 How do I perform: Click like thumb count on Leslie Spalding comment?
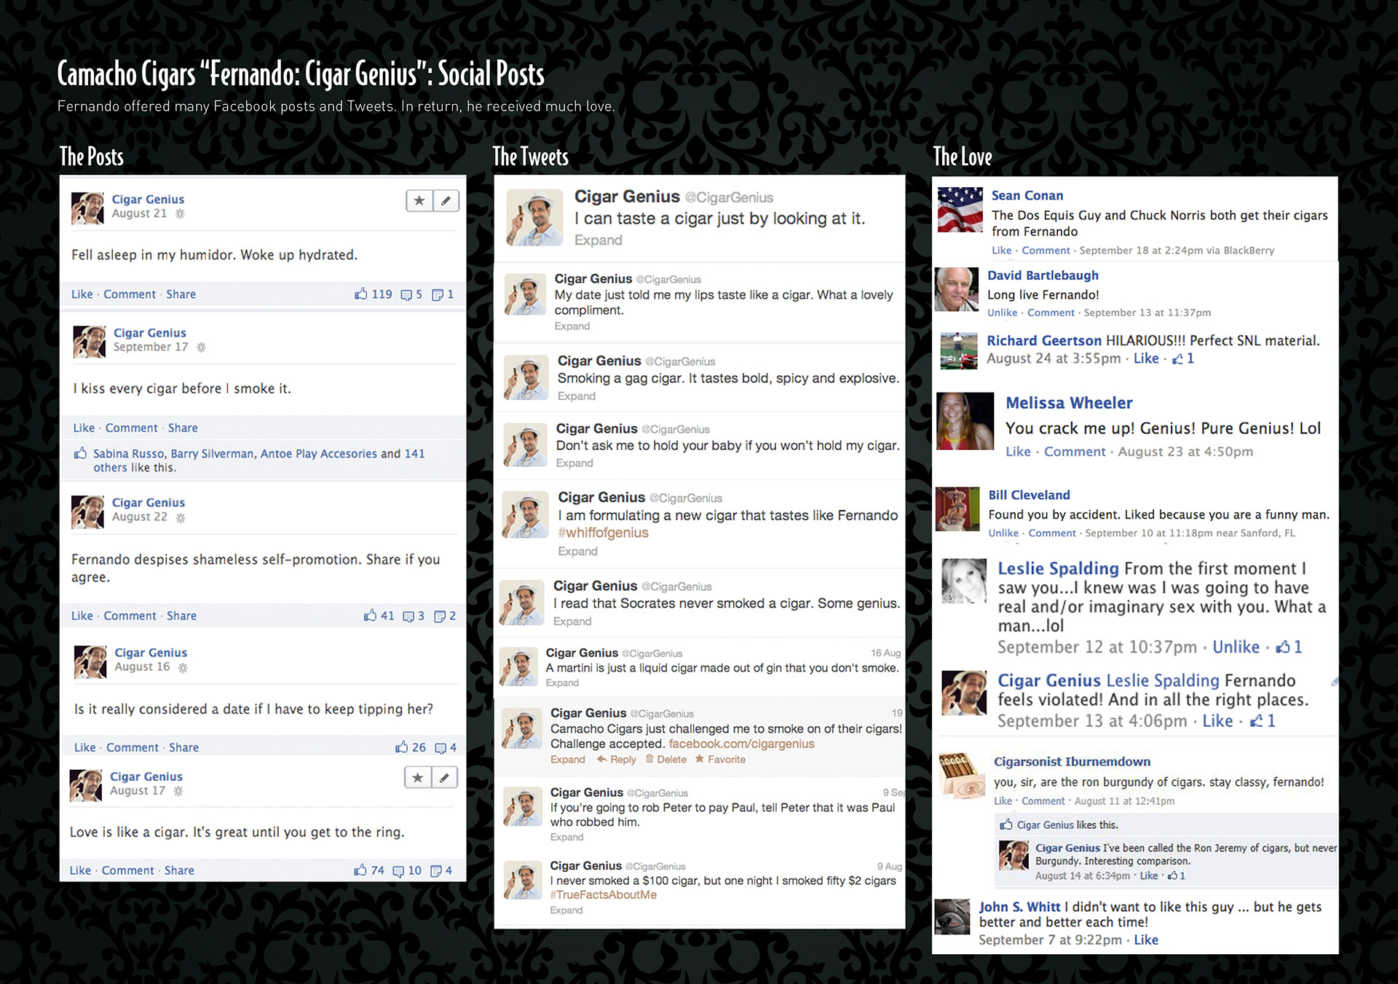click(x=1289, y=647)
